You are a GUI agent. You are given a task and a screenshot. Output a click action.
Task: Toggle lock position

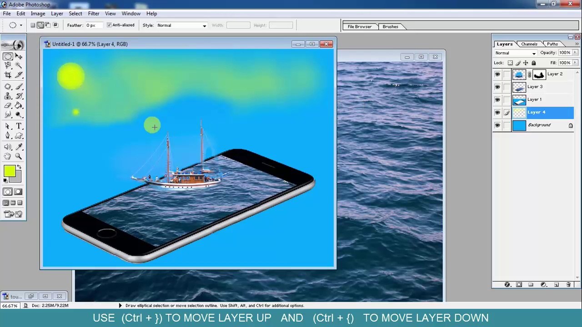click(x=526, y=63)
